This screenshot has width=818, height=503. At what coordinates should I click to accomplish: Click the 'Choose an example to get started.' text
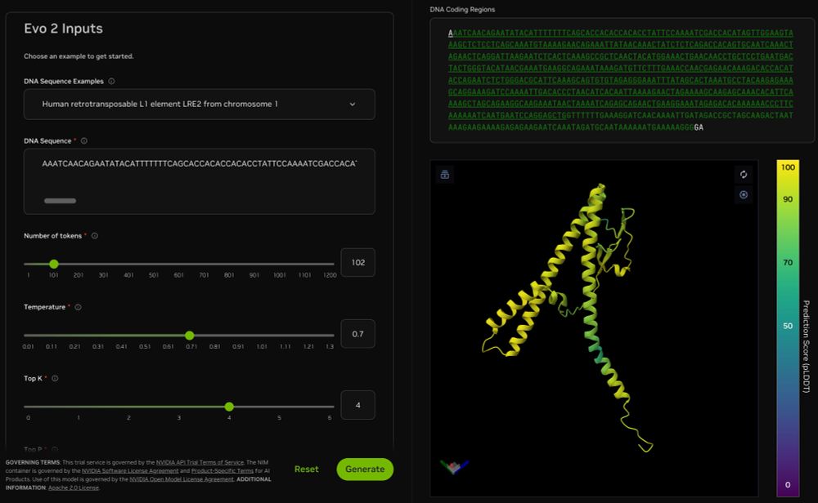[x=79, y=56]
